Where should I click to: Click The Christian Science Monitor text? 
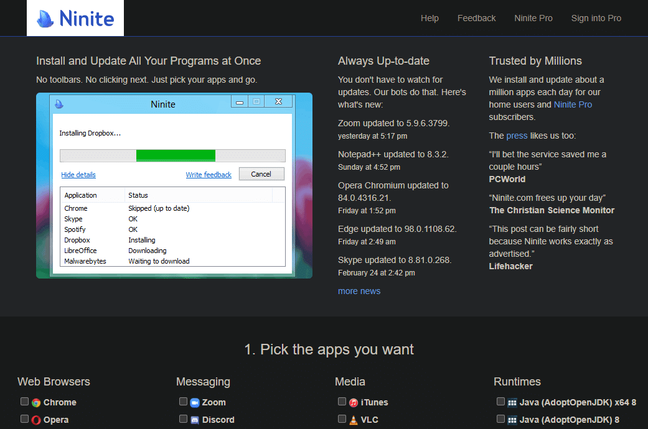pyautogui.click(x=552, y=210)
